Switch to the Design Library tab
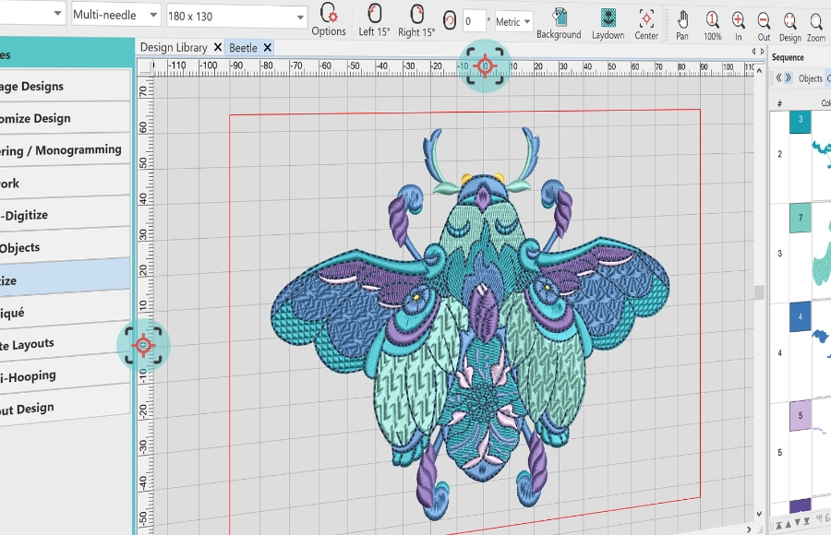 coord(175,47)
